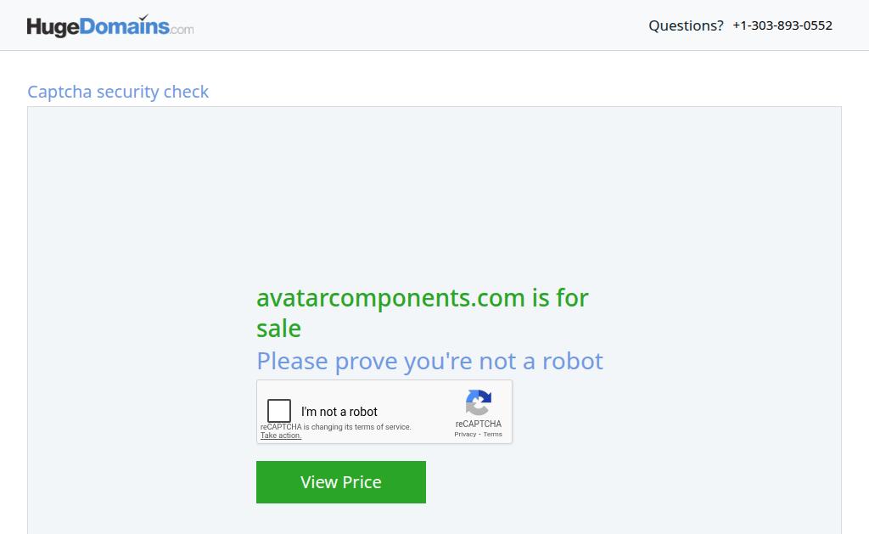The image size is (869, 534).
Task: Click the "Questions?" text in header
Action: click(x=686, y=25)
